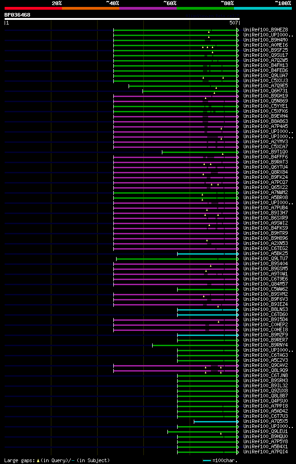Click the UniRef100_B9RAT3 label
This screenshot has width=296, height=464.
[x=265, y=162]
